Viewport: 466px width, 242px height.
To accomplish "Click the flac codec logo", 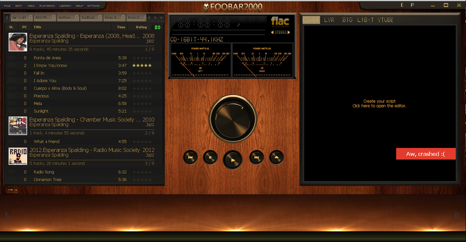I will (280, 21).
